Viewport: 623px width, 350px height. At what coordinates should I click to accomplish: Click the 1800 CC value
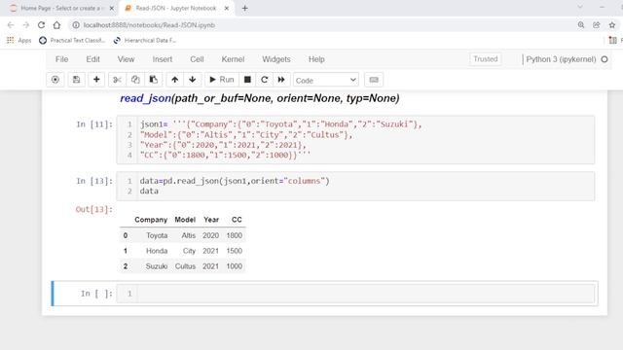[x=234, y=235]
